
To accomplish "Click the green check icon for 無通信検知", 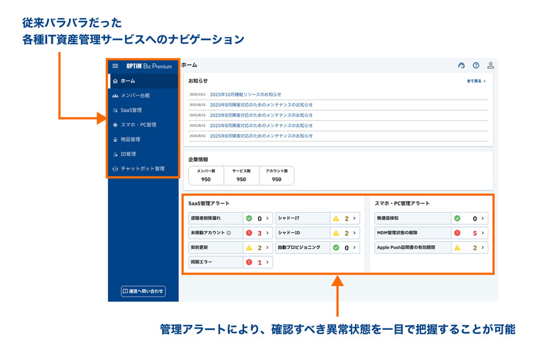I will 457,219.
